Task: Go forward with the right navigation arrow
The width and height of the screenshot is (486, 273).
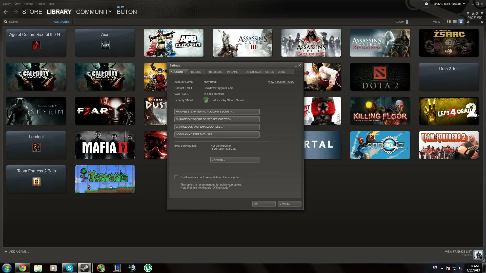Action: point(15,12)
